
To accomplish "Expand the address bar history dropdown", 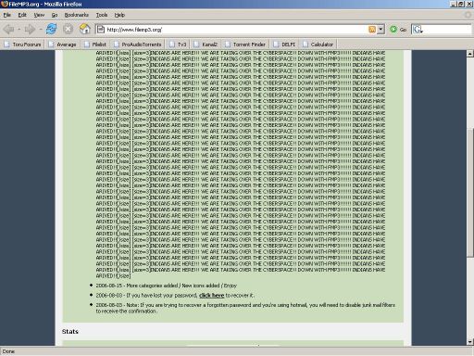I will click(381, 30).
